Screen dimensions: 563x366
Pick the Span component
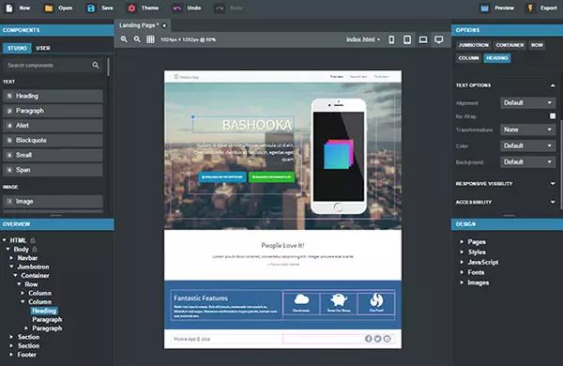[x=53, y=170]
